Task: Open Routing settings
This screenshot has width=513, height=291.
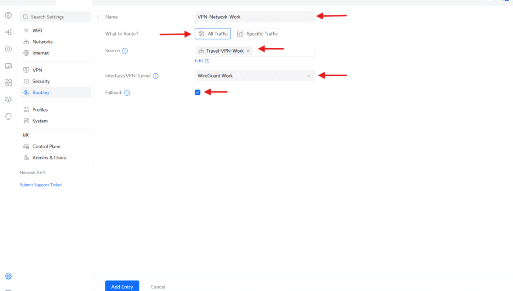Action: point(55,92)
